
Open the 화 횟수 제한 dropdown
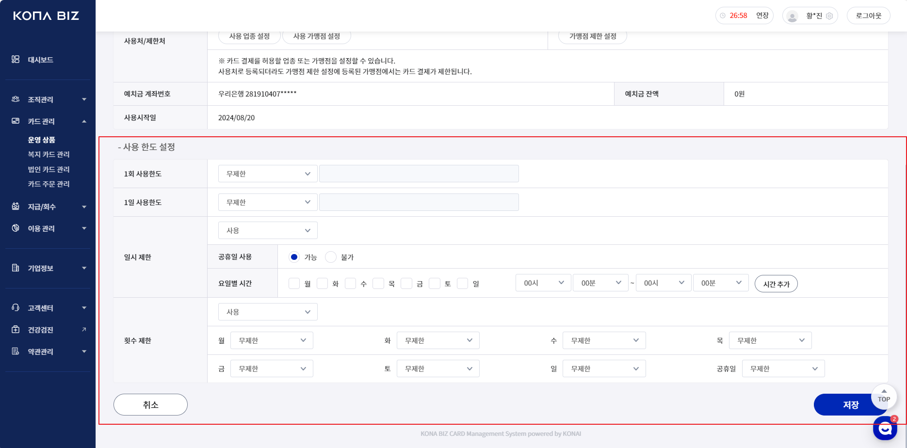tap(438, 340)
